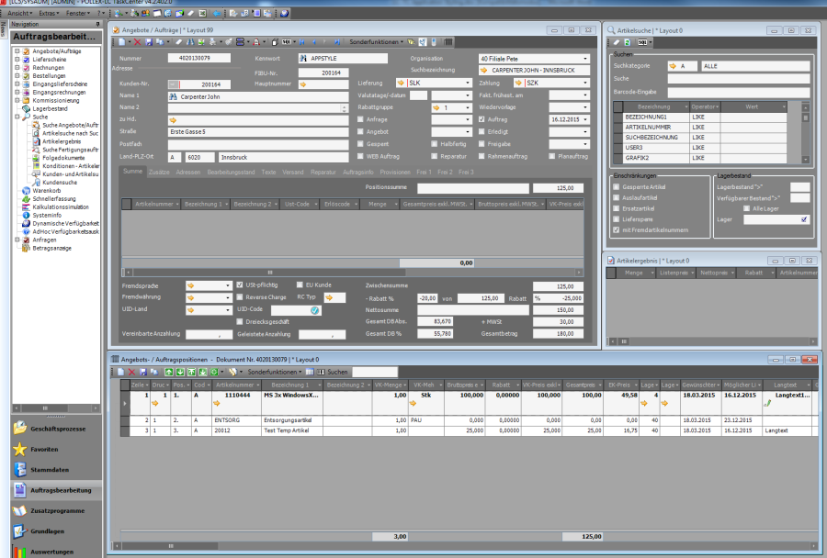Click the Warenkorb icon in navigation tree
The height and width of the screenshot is (558, 827).
coord(26,191)
